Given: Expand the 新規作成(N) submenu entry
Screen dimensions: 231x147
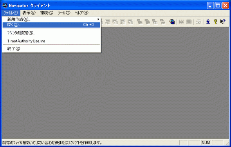Looking at the screenshot, I should pyautogui.click(x=51, y=19).
